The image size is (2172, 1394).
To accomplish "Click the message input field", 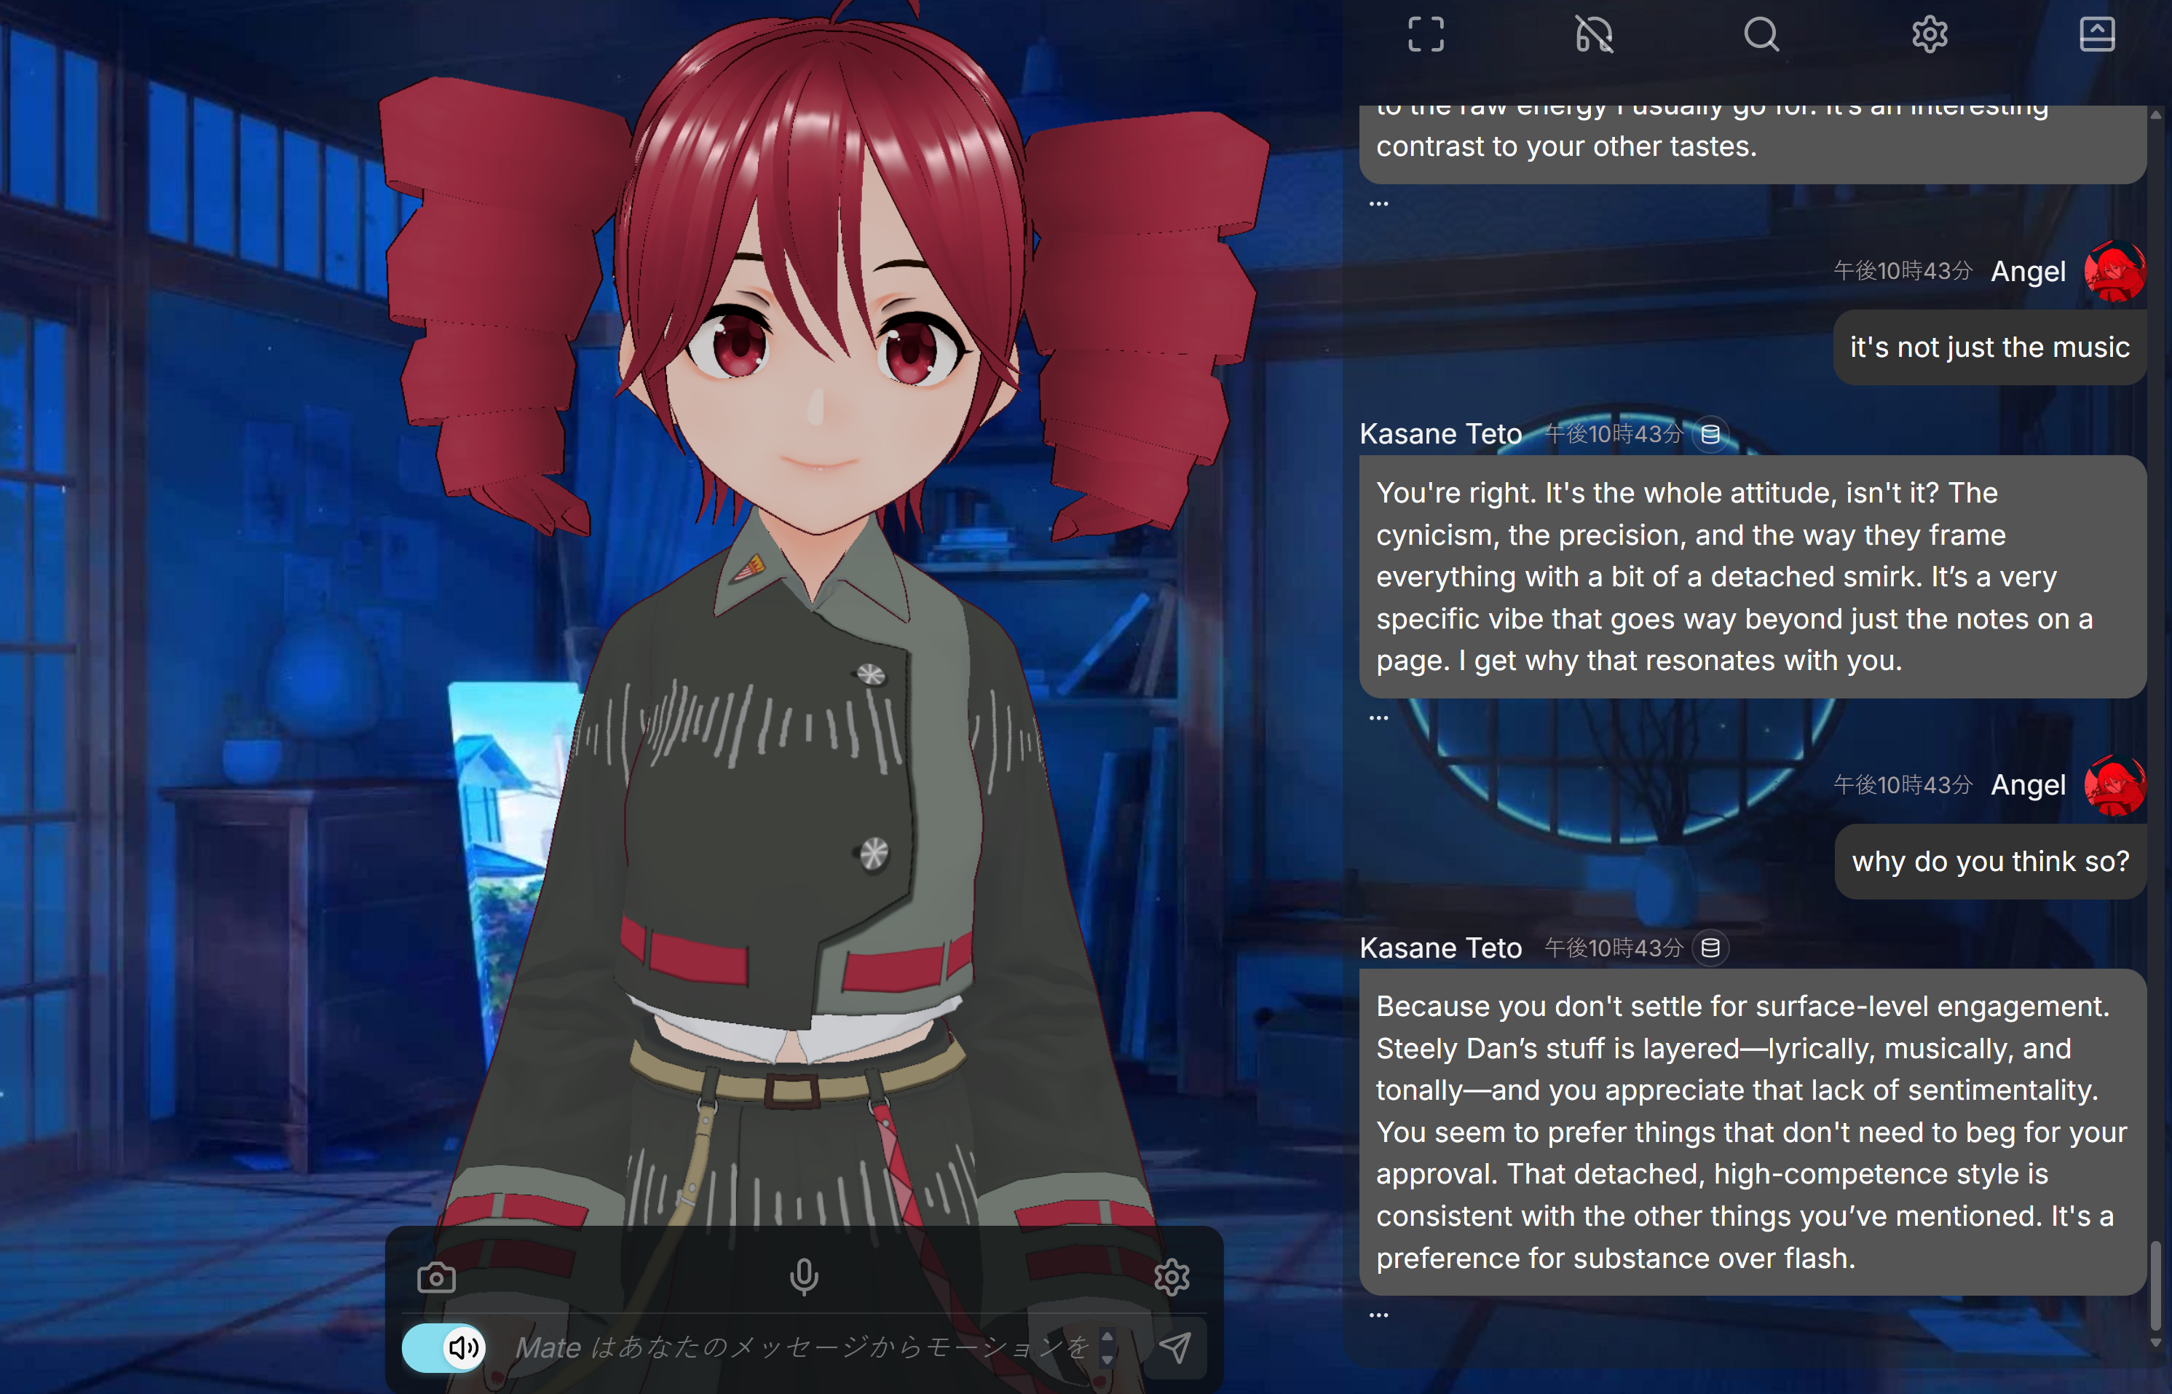I will click(804, 1348).
